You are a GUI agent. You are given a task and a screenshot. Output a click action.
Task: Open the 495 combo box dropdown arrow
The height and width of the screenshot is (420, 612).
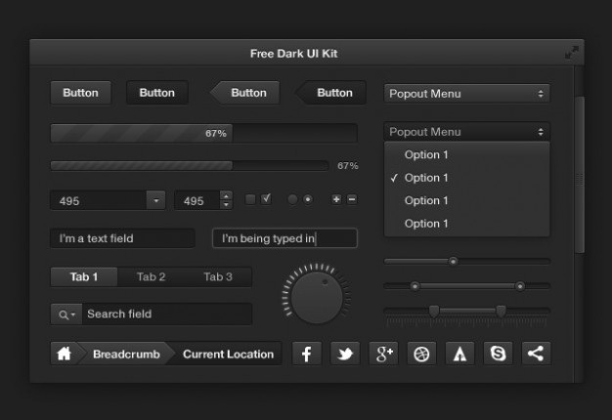click(155, 200)
